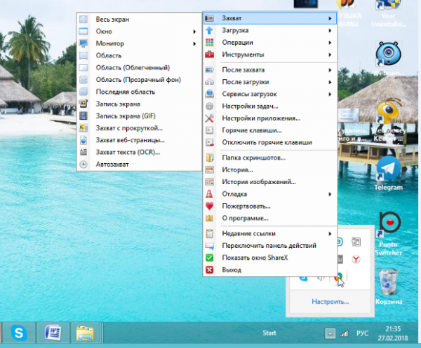Click the Запись экрана (GIF) film icon

coord(83,116)
